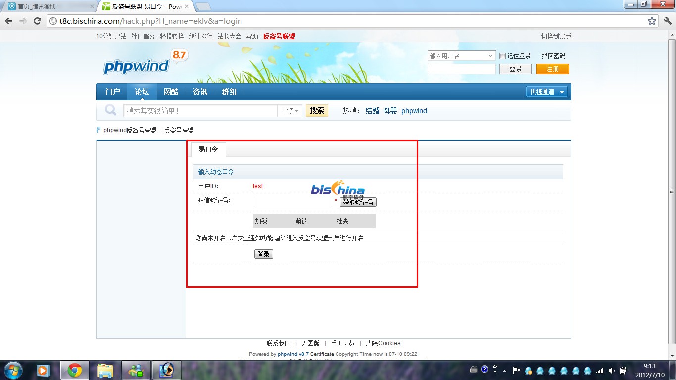Viewport: 676px width, 380px height.
Task: Open the Action Center flag icon
Action: tap(516, 370)
